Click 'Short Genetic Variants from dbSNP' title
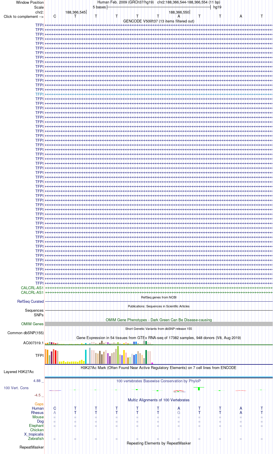Screen dimensions: 273x454 pos(159,329)
